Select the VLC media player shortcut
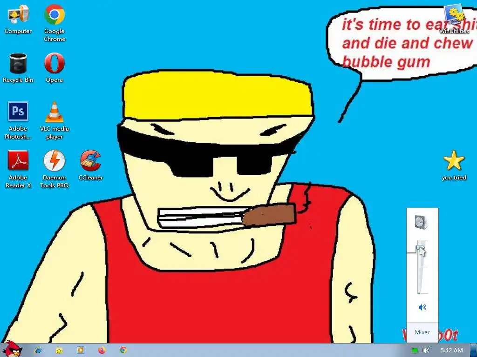The image size is (477, 357). pyautogui.click(x=54, y=120)
